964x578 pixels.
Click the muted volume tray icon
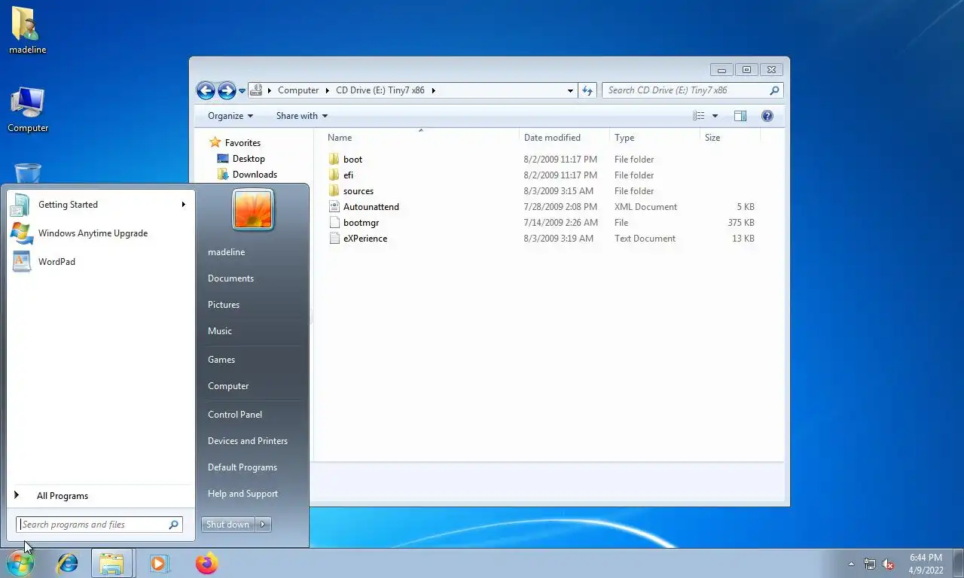[x=888, y=564]
